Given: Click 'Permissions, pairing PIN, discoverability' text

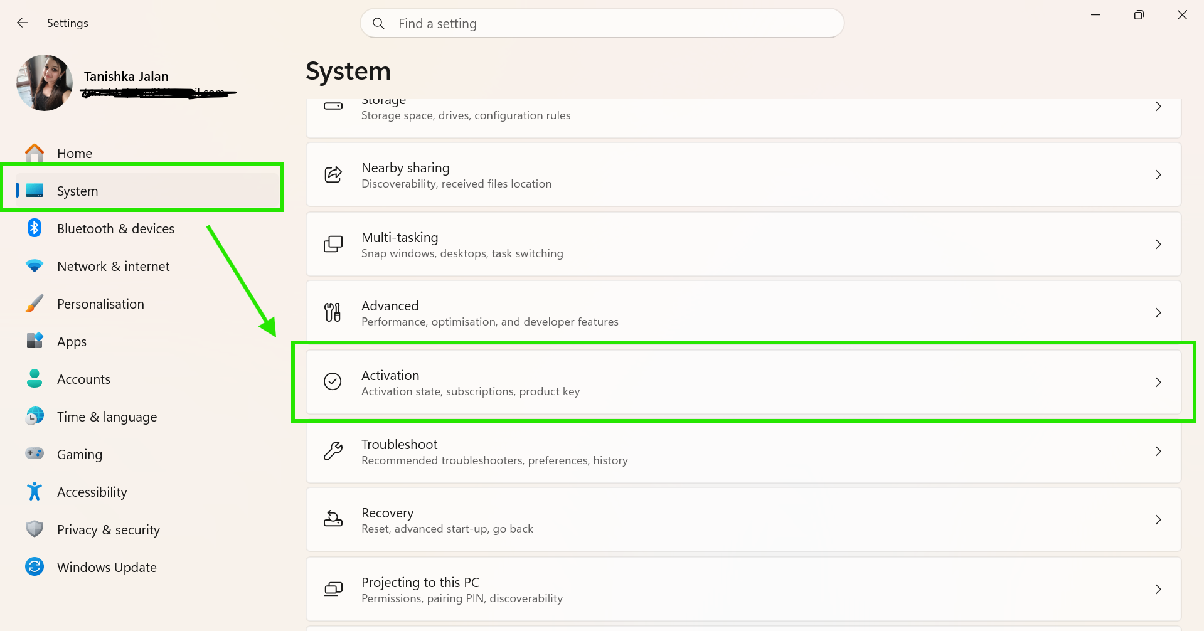Looking at the screenshot, I should tap(462, 598).
